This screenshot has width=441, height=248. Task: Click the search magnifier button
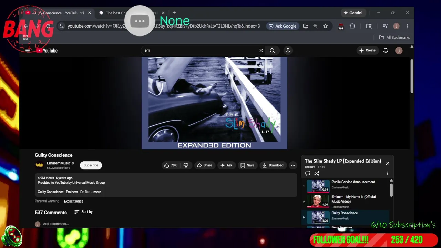pyautogui.click(x=272, y=51)
